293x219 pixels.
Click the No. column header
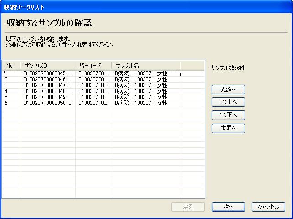[x=11, y=65]
